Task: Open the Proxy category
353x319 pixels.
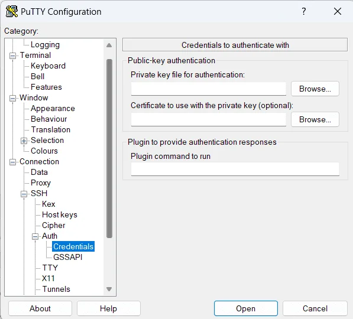Action: point(41,183)
